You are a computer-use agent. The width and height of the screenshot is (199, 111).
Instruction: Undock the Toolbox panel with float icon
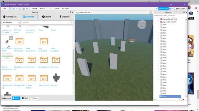70,12
